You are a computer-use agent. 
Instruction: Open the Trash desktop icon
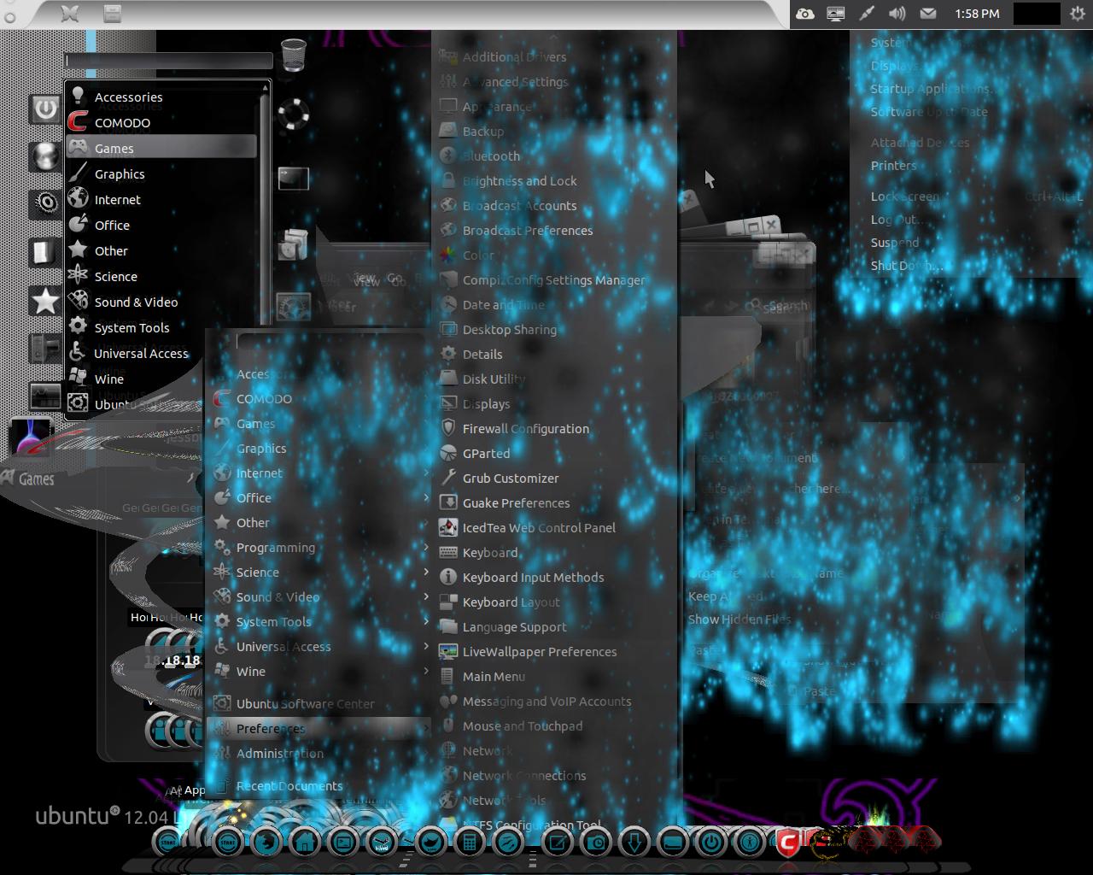pyautogui.click(x=293, y=55)
